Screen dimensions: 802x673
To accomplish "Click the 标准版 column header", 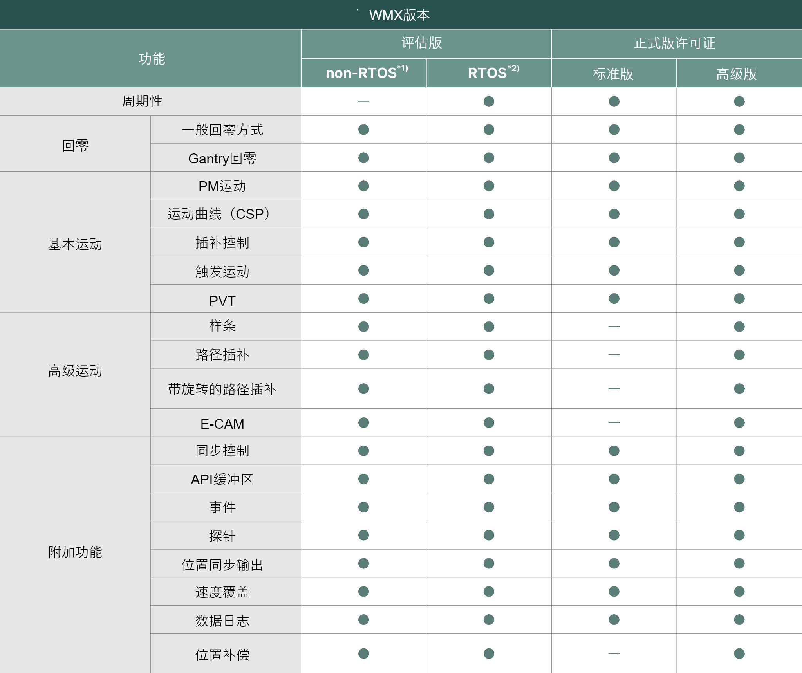I will pyautogui.click(x=614, y=73).
